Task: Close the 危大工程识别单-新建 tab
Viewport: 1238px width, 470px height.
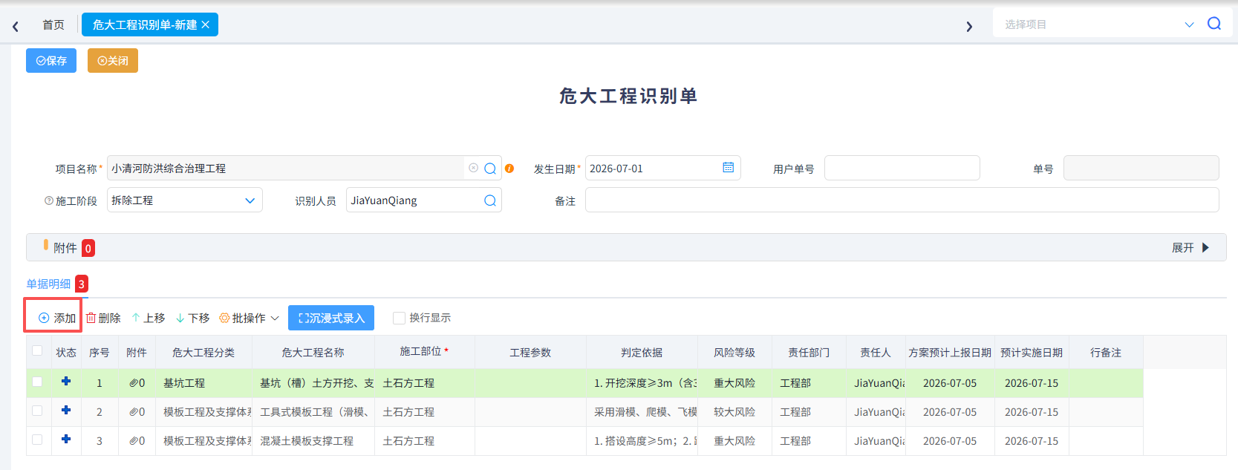Action: [206, 25]
